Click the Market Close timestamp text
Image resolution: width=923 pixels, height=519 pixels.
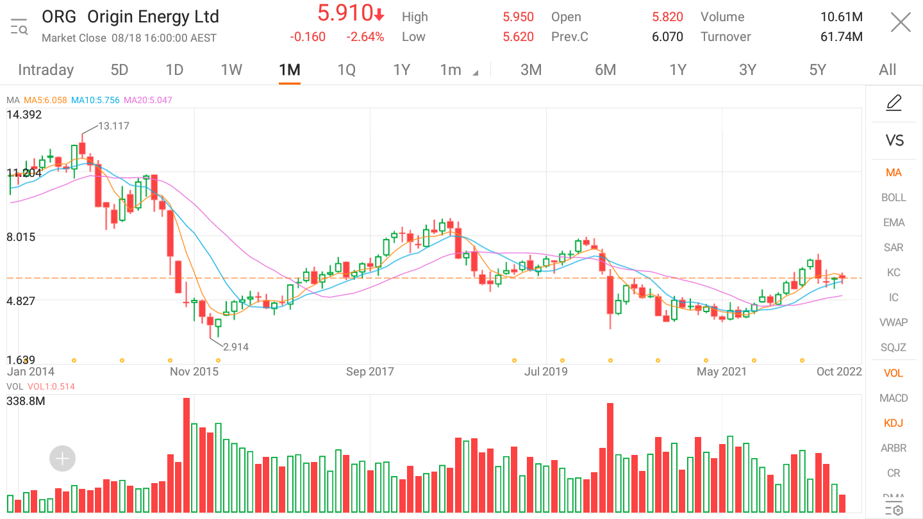129,38
